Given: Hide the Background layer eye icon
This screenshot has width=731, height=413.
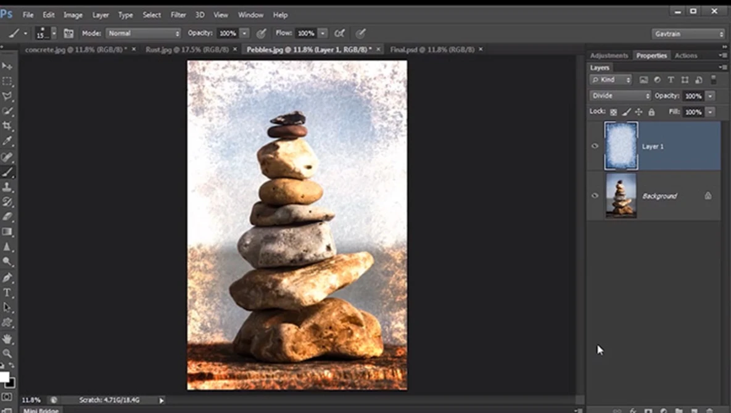Looking at the screenshot, I should [x=595, y=196].
